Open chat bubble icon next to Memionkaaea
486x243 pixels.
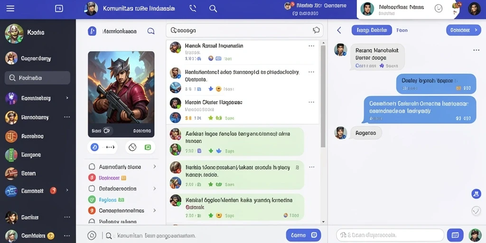150,31
